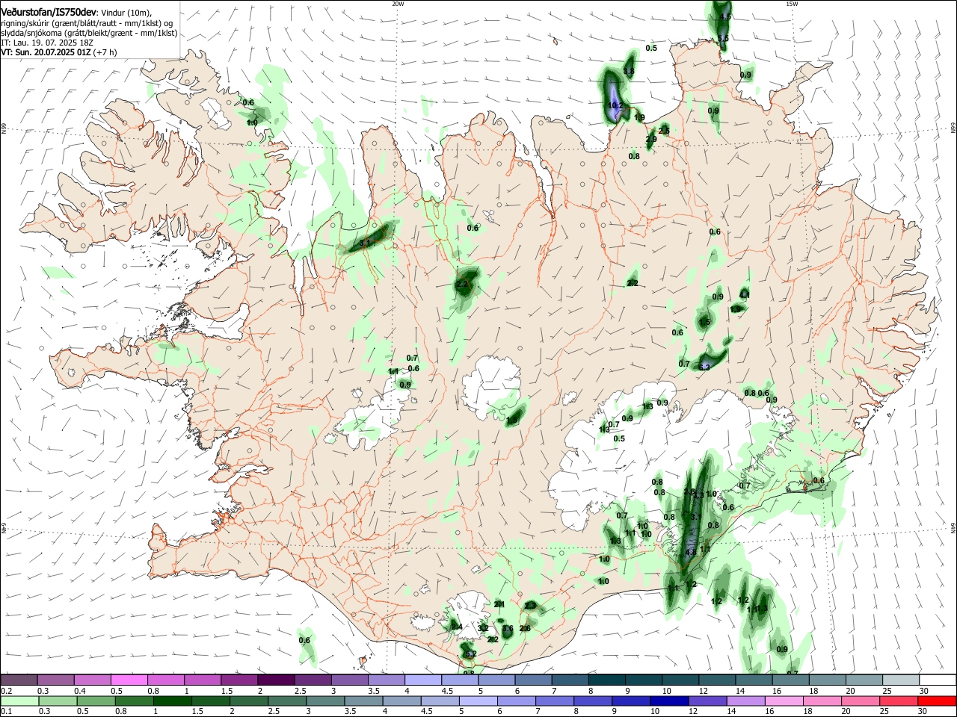Select the 2.3 value east of the southern glacier
Image resolution: width=957 pixels, height=717 pixels.
[530, 605]
